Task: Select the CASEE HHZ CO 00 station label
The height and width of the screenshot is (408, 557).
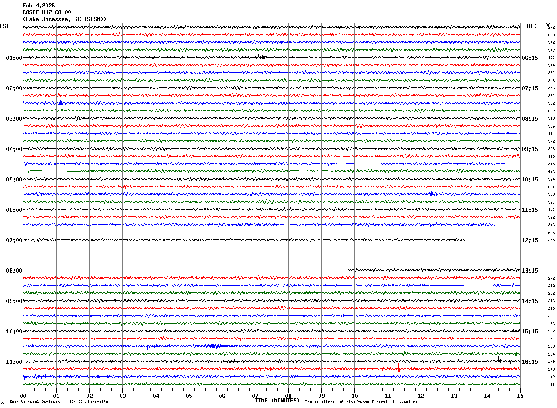Action: coord(46,12)
